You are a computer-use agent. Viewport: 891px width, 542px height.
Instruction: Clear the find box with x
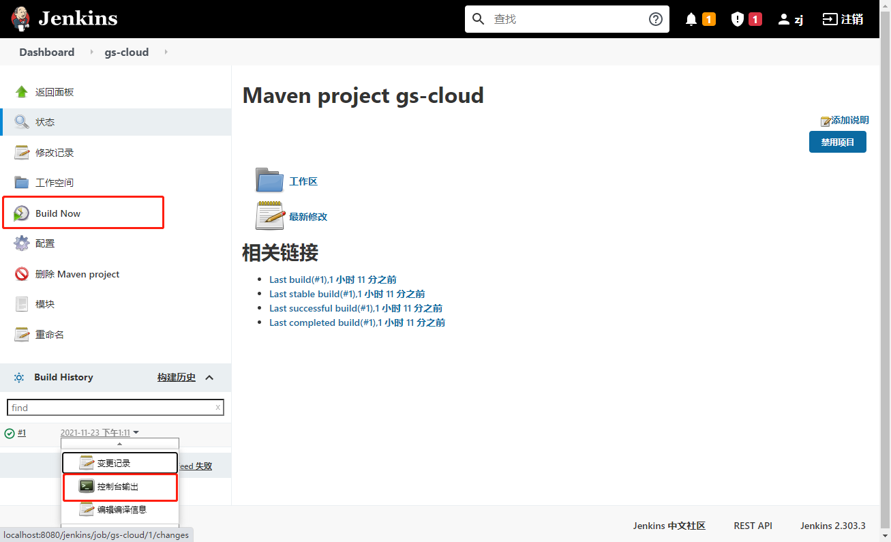point(218,408)
